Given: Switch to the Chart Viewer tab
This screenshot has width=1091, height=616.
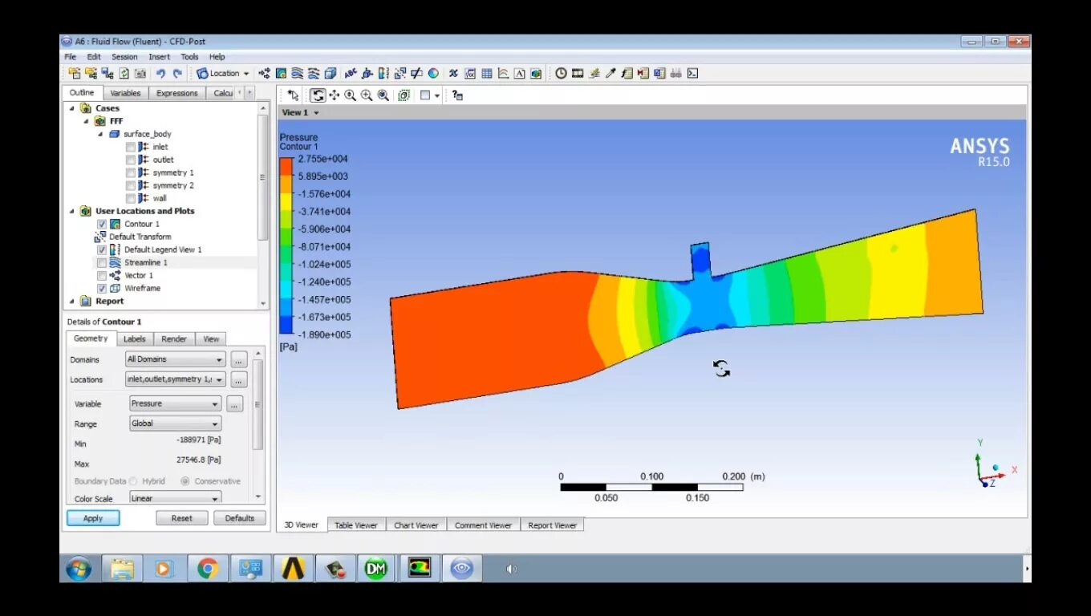Looking at the screenshot, I should point(416,525).
